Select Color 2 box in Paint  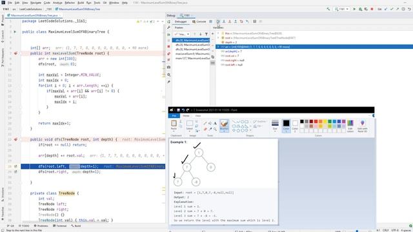pos(295,126)
